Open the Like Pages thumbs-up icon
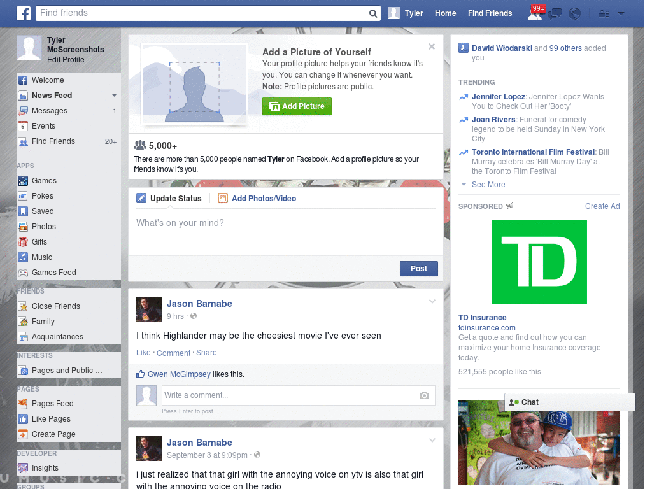The image size is (652, 489). click(x=23, y=419)
